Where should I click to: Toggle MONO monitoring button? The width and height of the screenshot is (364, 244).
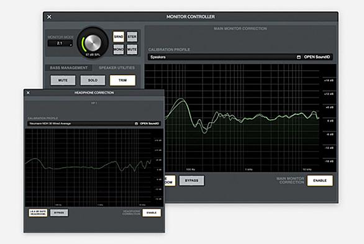(x=119, y=50)
